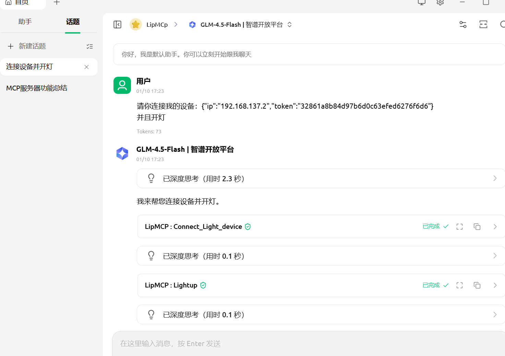Open search icon in top bar
This screenshot has height=356, width=505.
(503, 24)
